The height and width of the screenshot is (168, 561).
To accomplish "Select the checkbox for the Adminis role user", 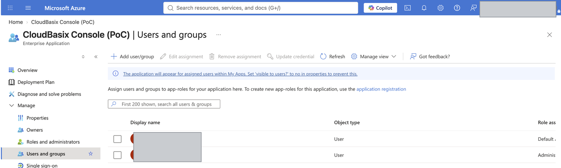I will tap(117, 155).
